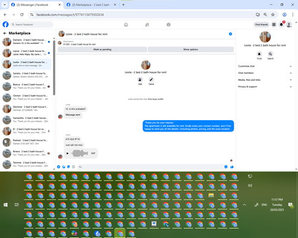The width and height of the screenshot is (298, 238).
Task: Click the Search Facebook field
Action: pyautogui.click(x=32, y=24)
